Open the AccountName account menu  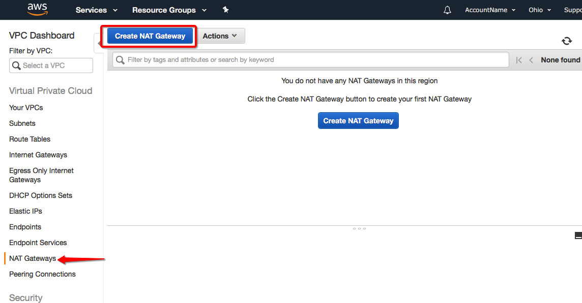pos(490,10)
